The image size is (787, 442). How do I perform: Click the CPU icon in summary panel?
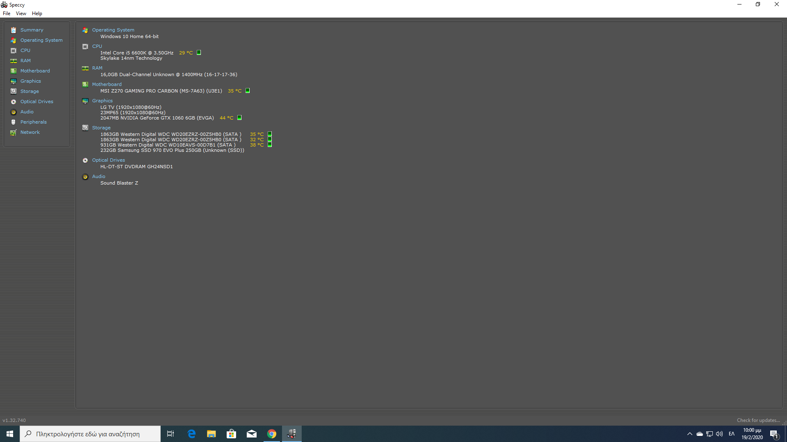[x=85, y=47]
